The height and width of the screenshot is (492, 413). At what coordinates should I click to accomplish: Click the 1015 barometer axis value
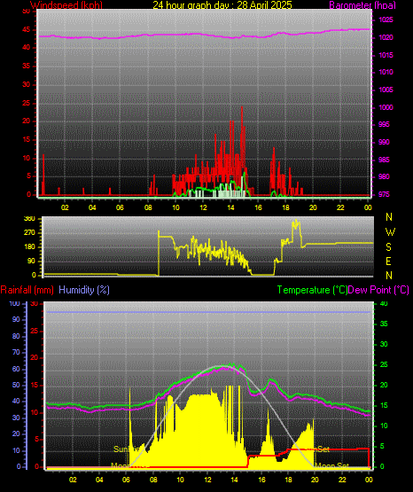point(386,55)
